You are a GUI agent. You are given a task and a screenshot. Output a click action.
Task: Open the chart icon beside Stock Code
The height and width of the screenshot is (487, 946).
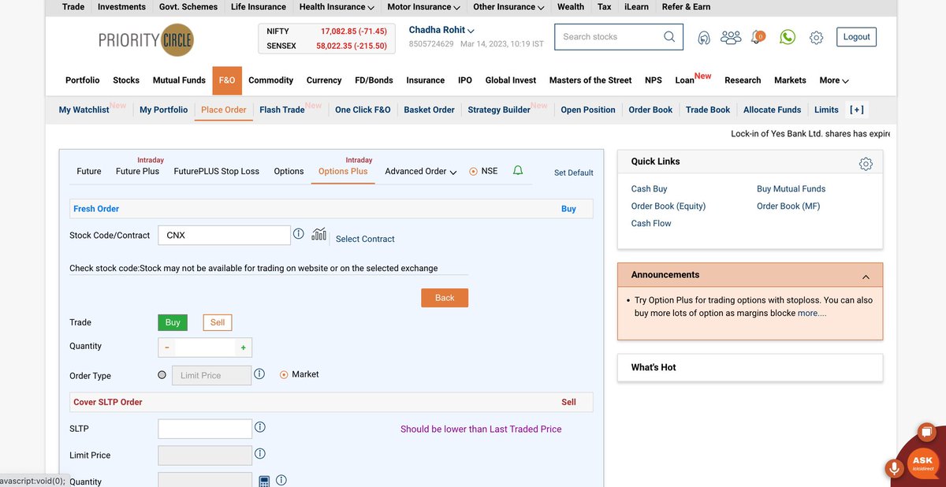[319, 234]
